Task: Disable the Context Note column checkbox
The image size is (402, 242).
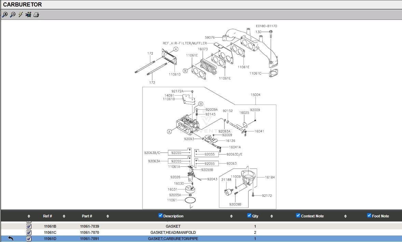Action: [298, 216]
